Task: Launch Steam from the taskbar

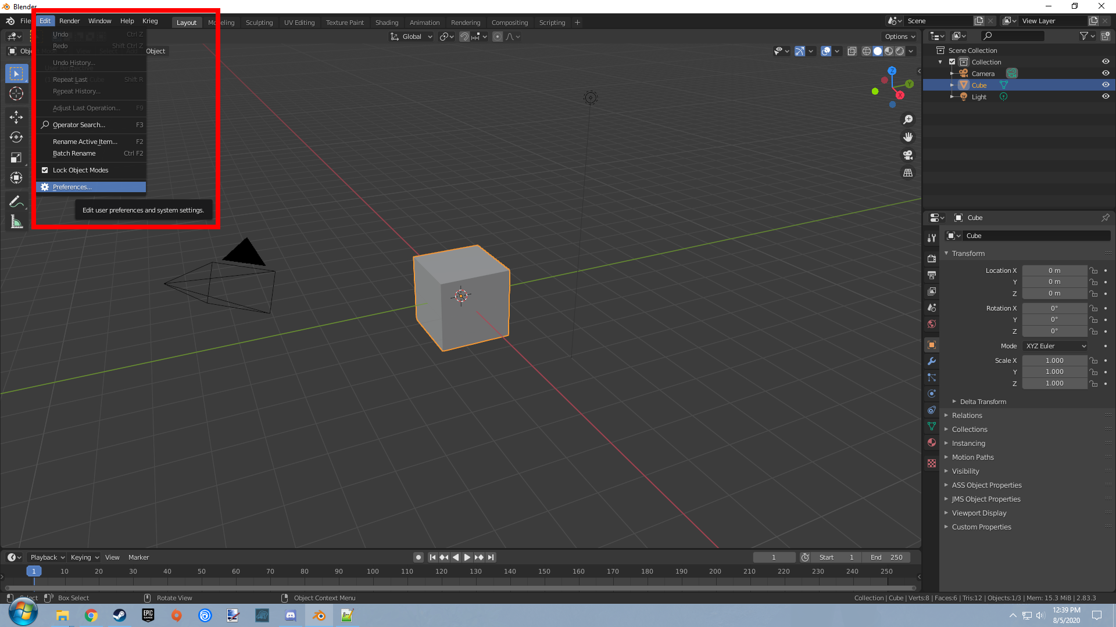Action: pos(120,615)
